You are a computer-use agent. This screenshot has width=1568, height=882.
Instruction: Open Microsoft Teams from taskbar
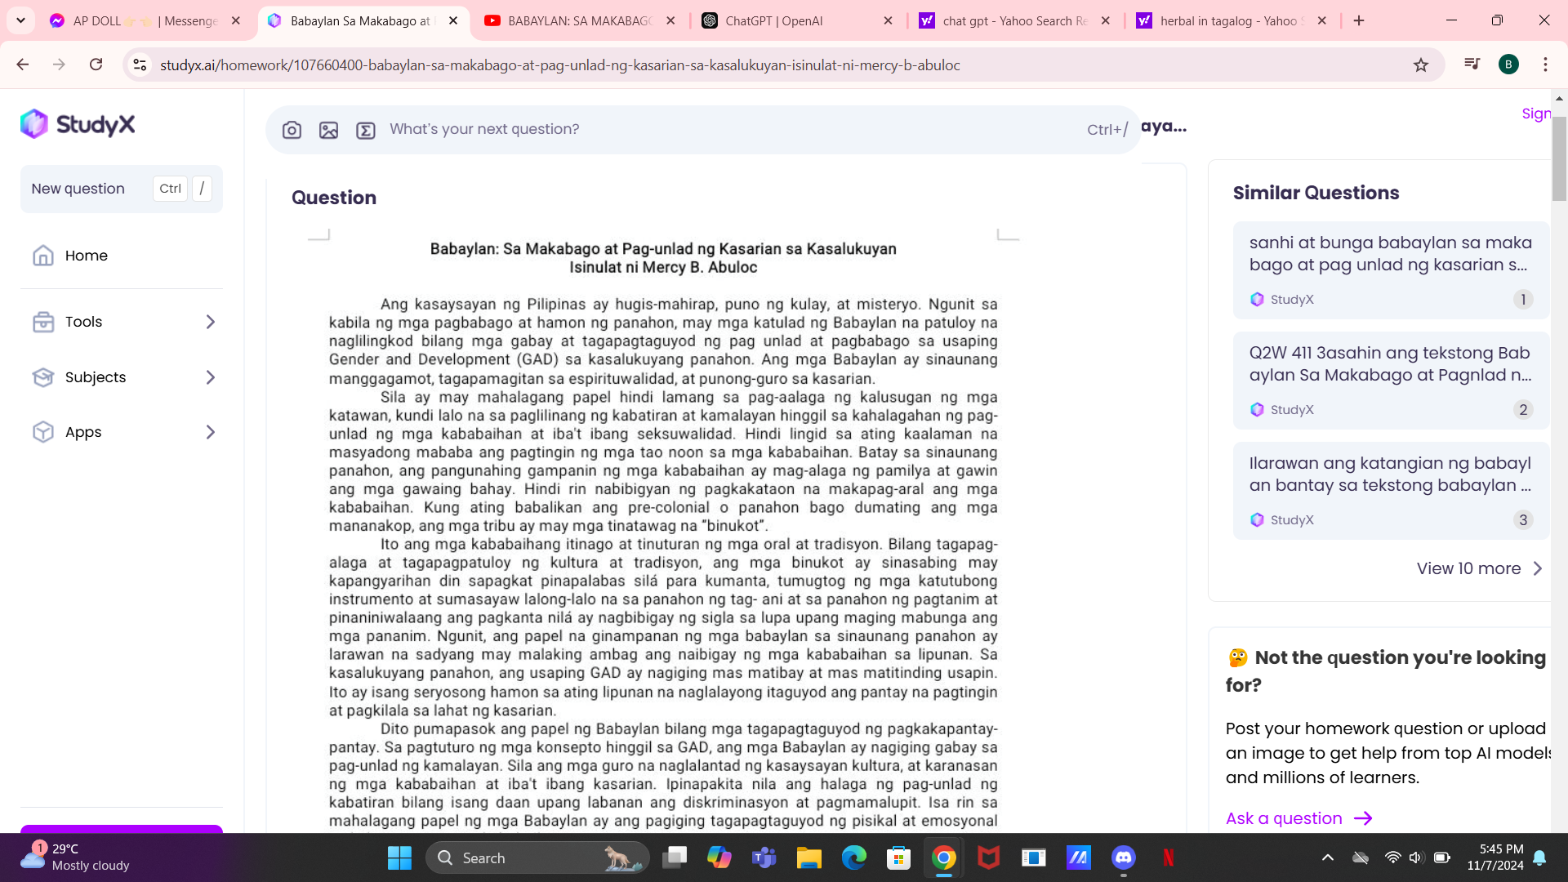(x=764, y=857)
